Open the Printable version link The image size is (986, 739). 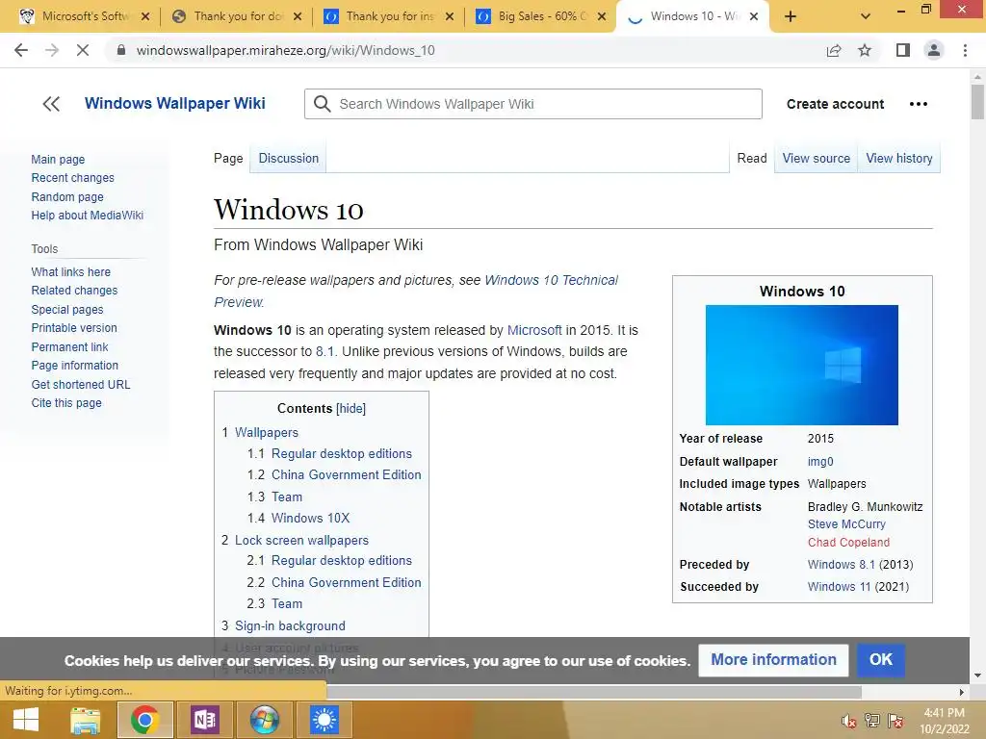(74, 328)
